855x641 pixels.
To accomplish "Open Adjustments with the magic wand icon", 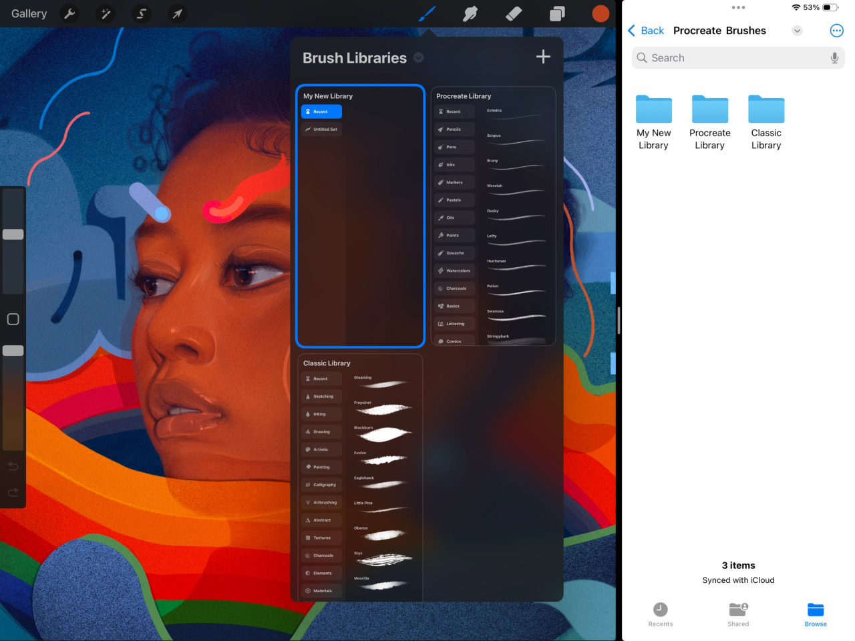I will [x=105, y=13].
